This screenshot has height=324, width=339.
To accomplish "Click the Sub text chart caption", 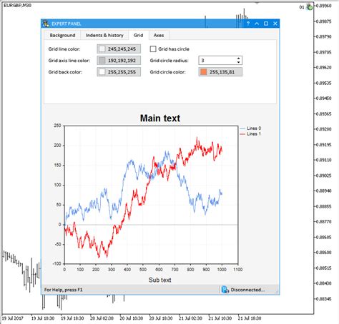I will tap(160, 280).
